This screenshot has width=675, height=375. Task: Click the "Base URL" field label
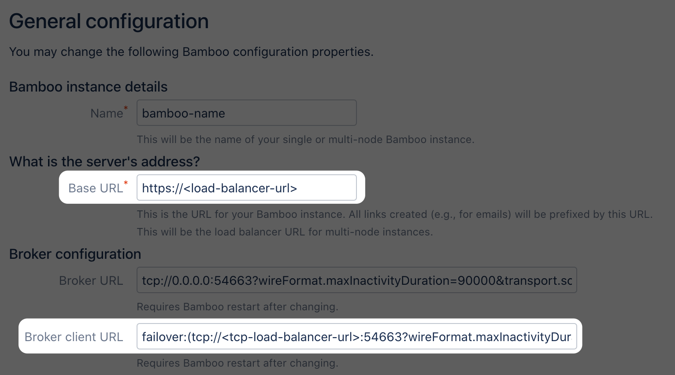click(95, 188)
